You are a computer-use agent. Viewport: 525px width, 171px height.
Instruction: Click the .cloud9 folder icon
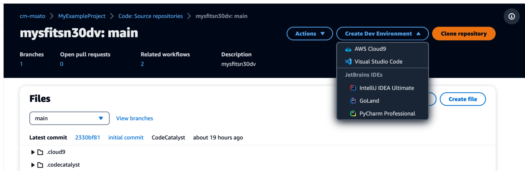40,152
